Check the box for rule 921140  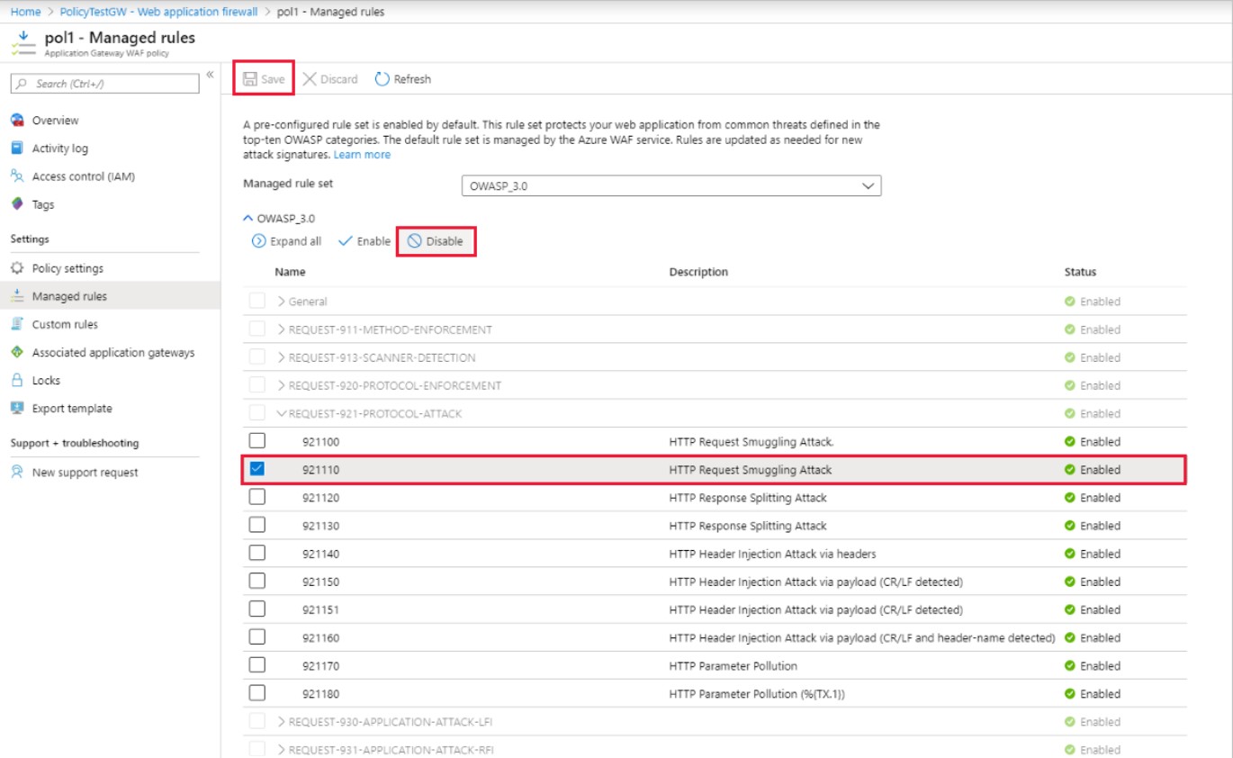click(x=257, y=553)
